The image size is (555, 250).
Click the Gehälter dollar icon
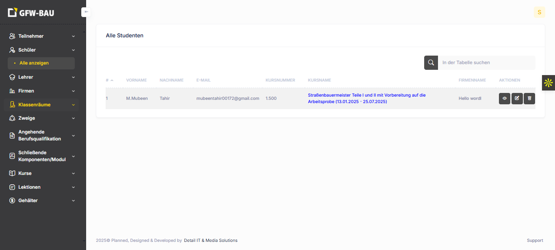[x=12, y=200]
